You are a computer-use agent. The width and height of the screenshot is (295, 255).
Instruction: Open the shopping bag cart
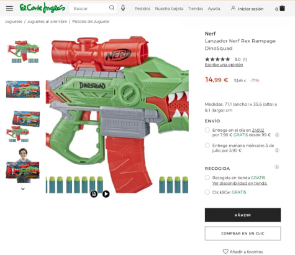282,9
